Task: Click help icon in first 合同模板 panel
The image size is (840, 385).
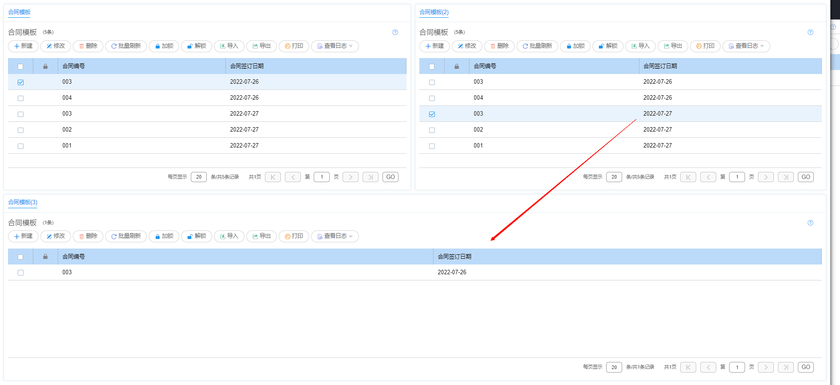Action: point(395,32)
